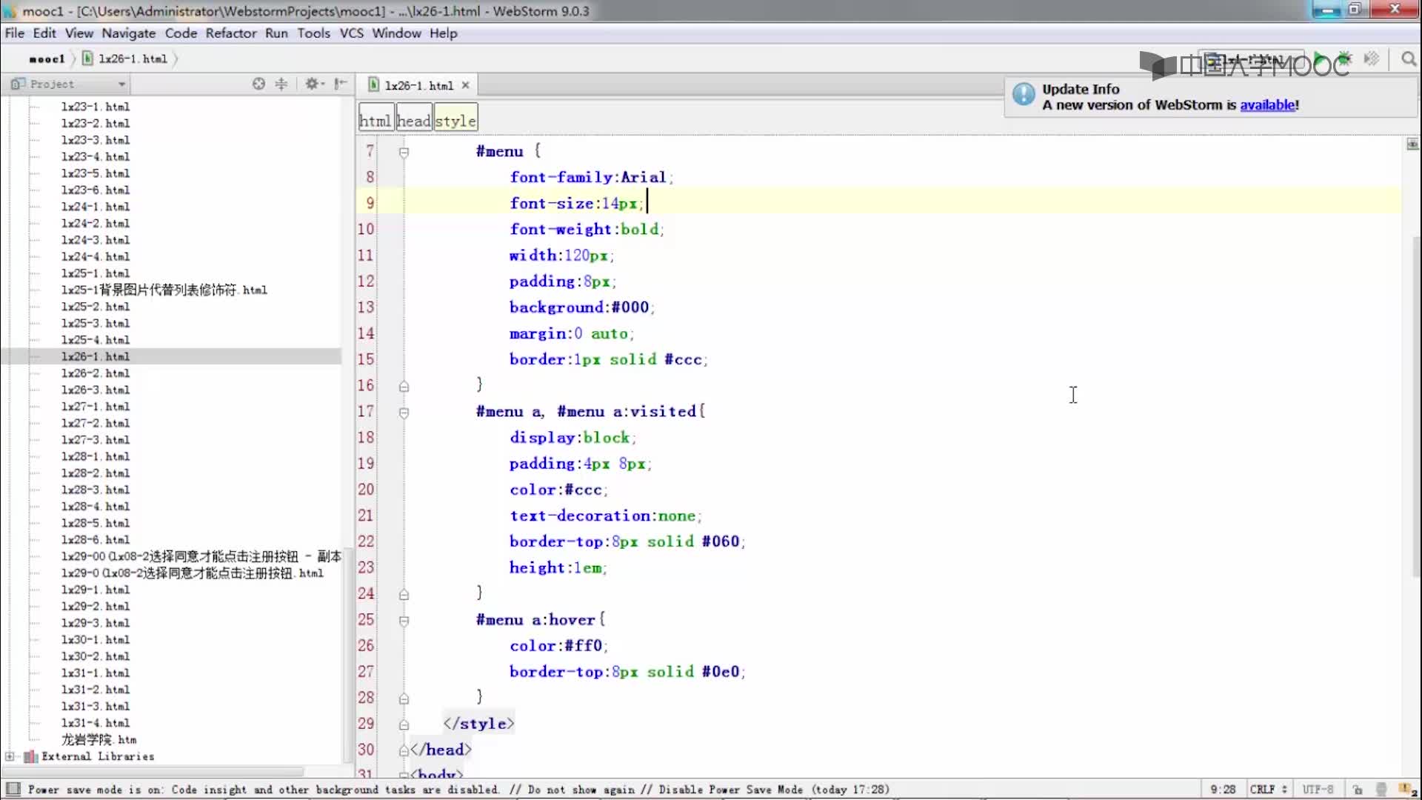Open the Run menu
Screen dimensions: 1422x800
[276, 33]
